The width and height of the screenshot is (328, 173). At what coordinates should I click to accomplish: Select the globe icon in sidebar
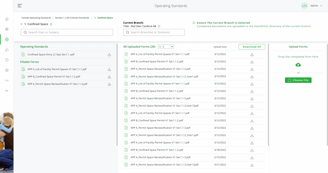tap(7, 39)
